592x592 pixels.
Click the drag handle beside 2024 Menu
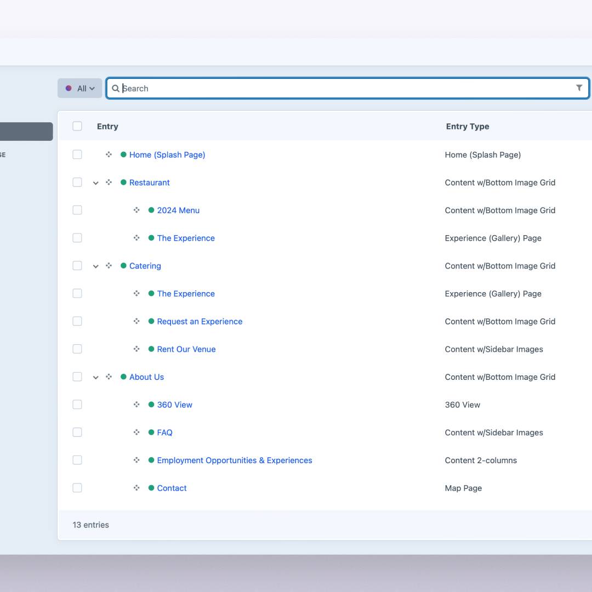(x=136, y=210)
